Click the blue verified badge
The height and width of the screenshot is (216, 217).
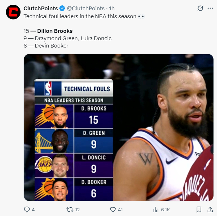(x=62, y=8)
